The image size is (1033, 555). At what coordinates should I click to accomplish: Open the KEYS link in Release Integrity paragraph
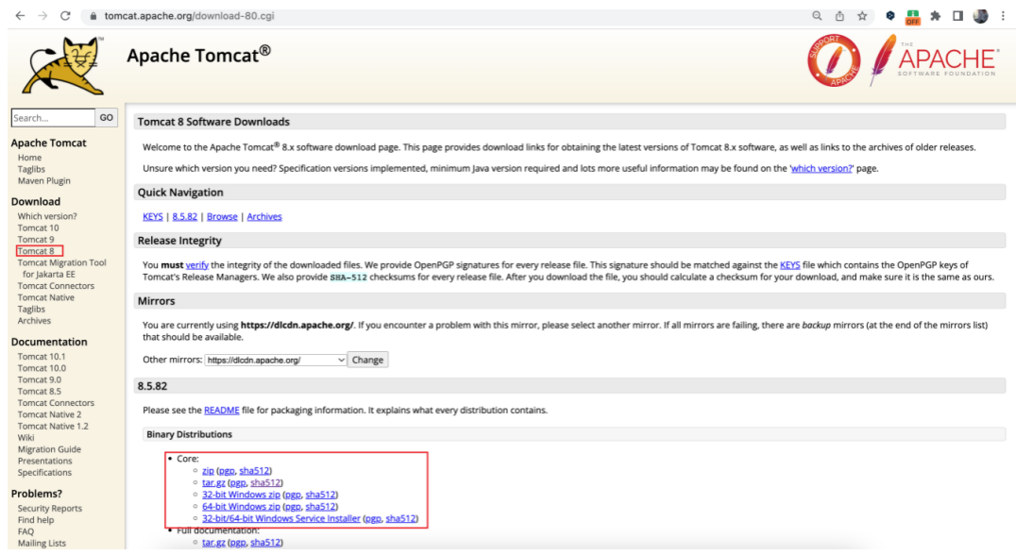(790, 265)
